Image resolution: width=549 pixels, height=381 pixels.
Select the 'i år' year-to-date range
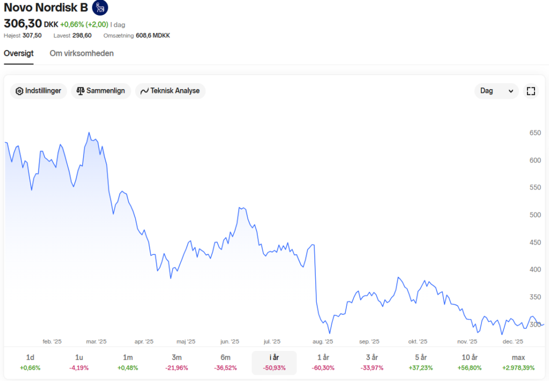274,362
